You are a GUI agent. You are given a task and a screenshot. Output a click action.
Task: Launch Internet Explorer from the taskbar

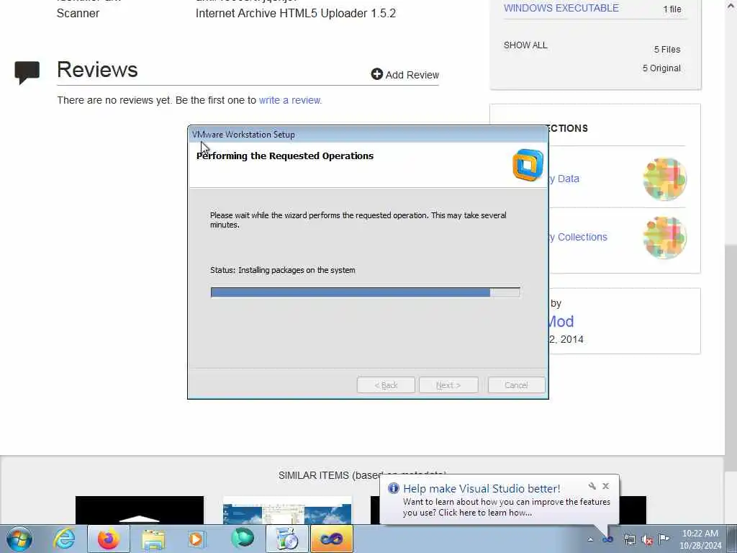(64, 539)
